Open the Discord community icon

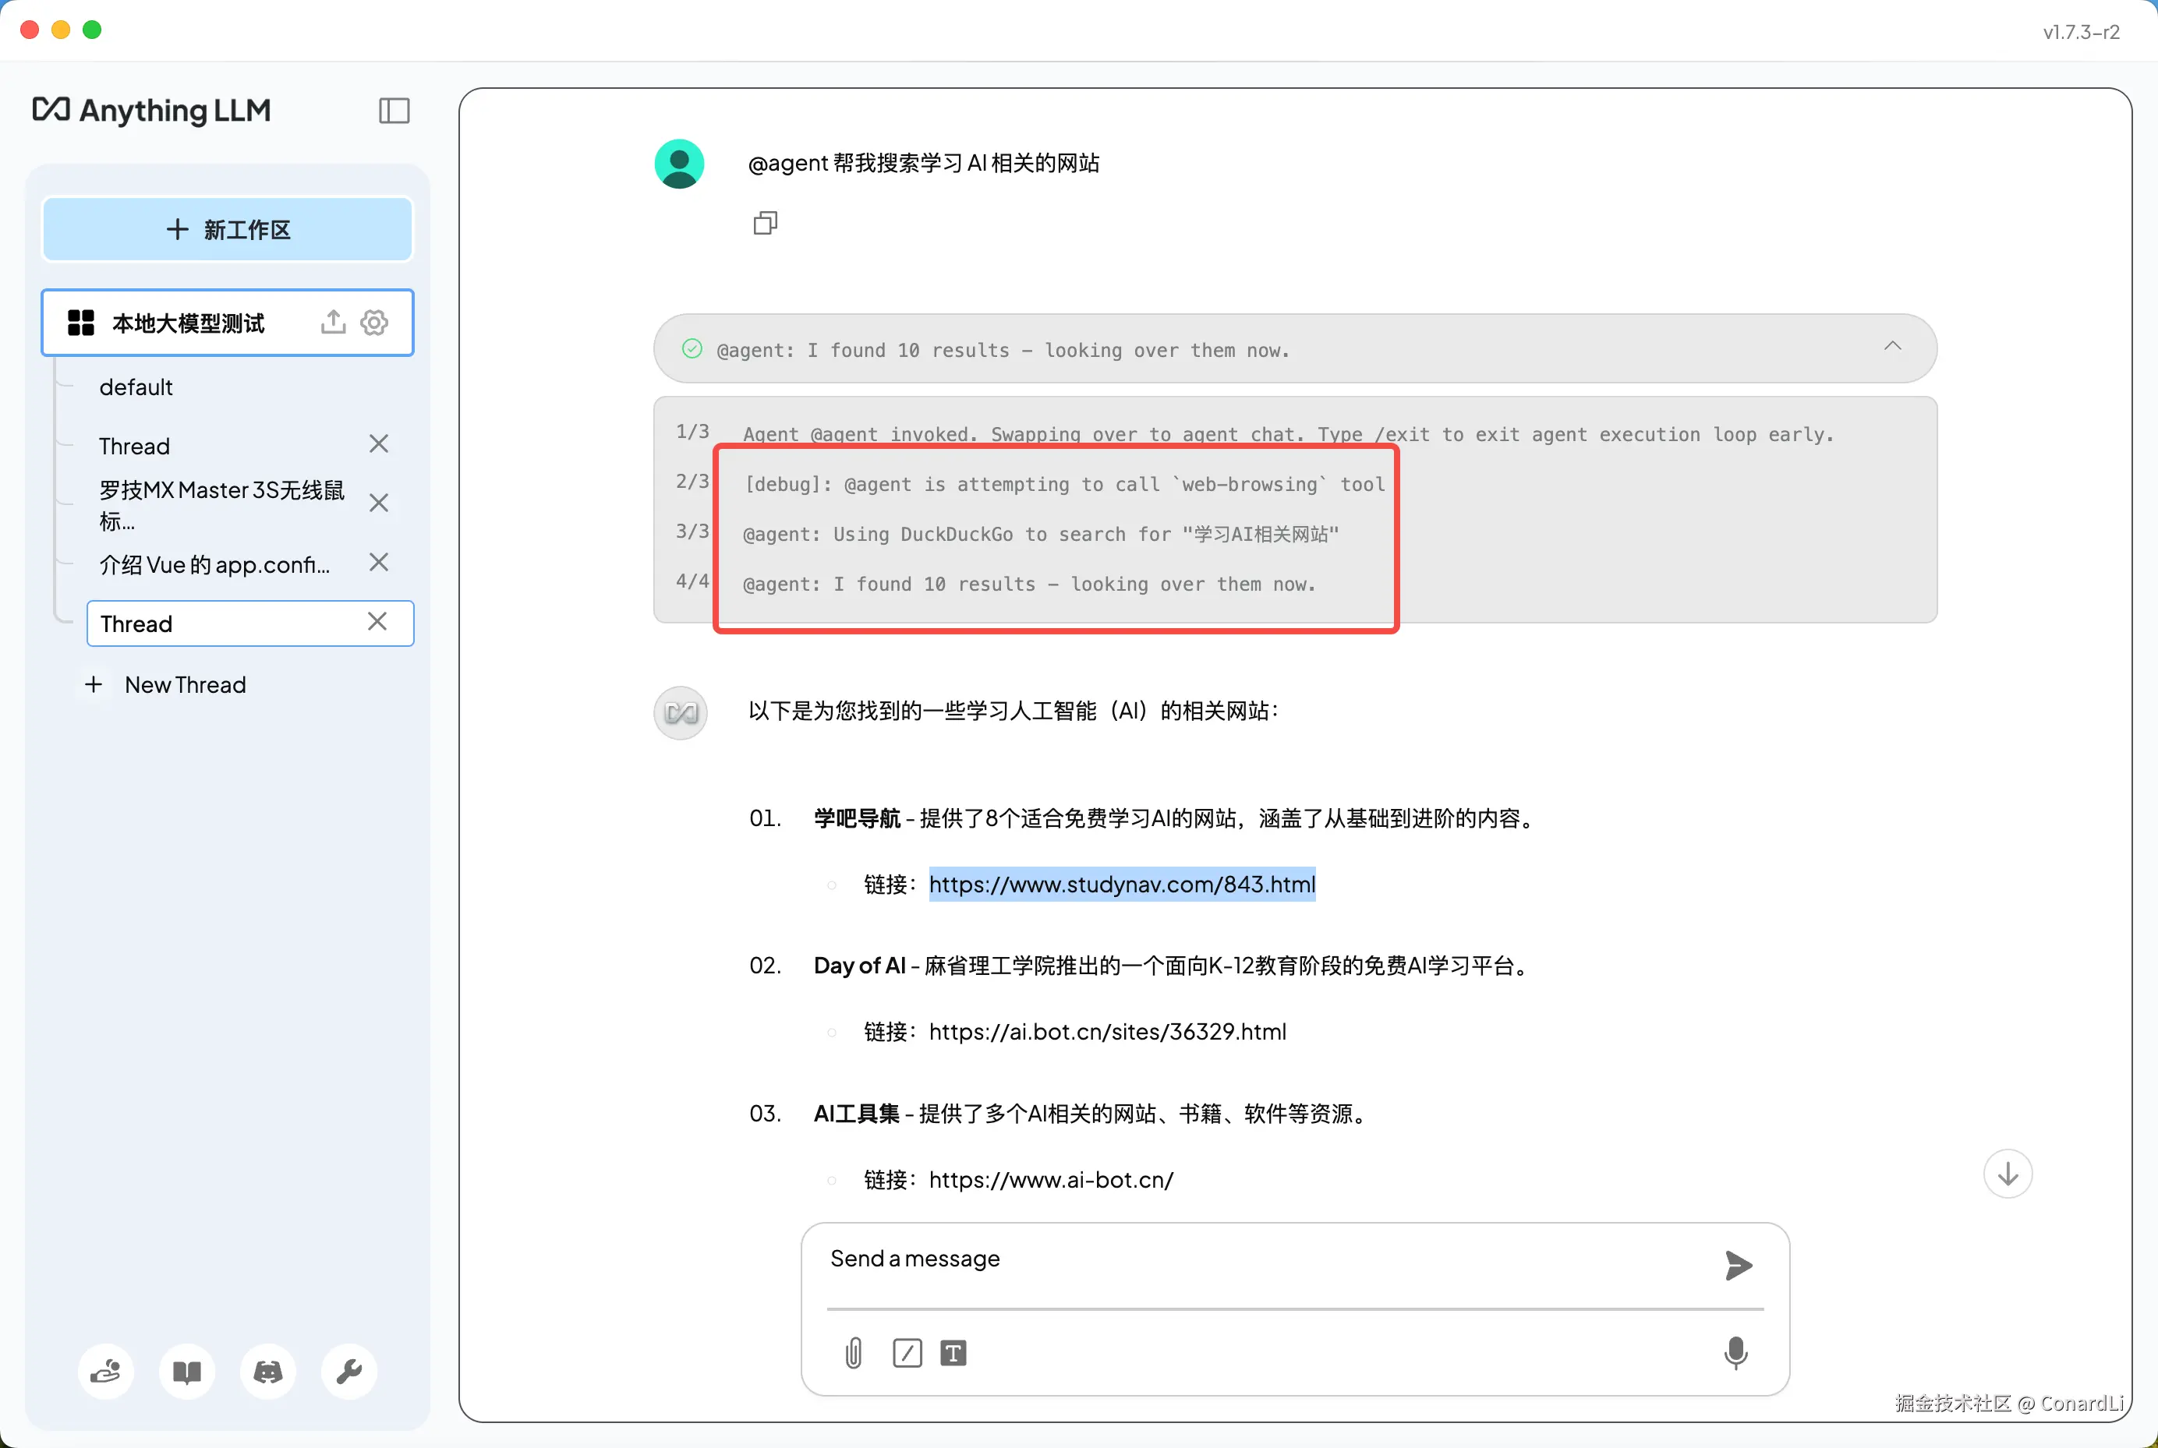coord(268,1372)
